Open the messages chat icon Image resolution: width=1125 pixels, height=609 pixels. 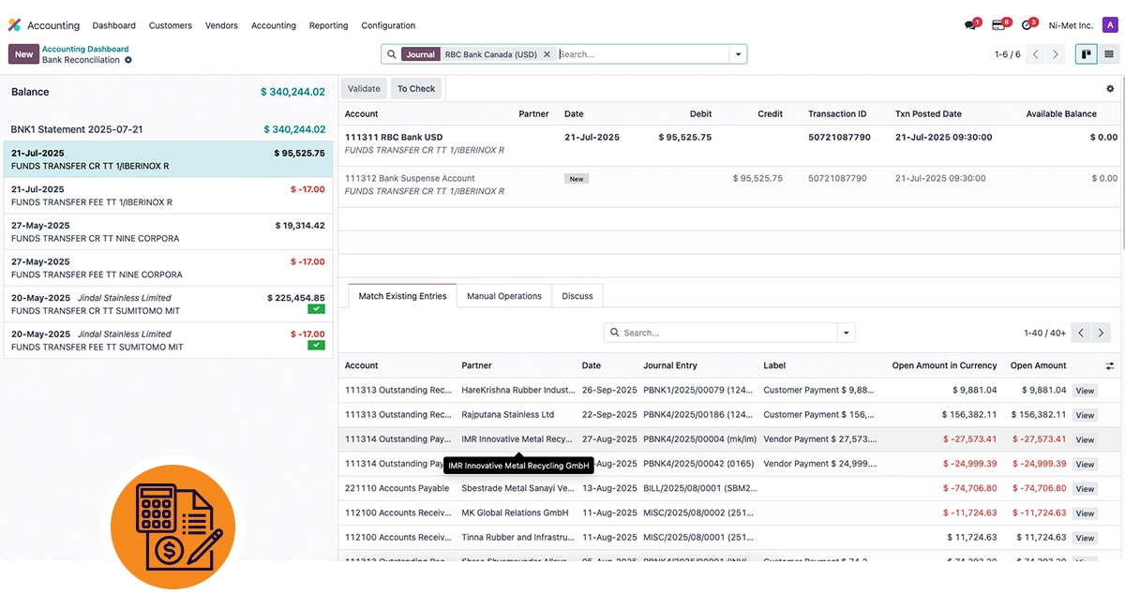970,25
